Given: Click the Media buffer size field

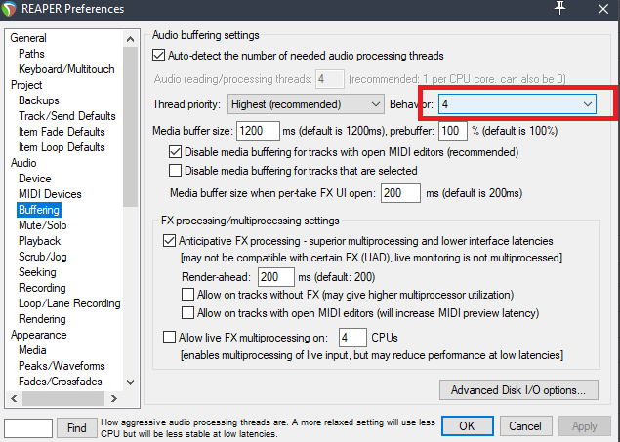Looking at the screenshot, I should pos(258,131).
